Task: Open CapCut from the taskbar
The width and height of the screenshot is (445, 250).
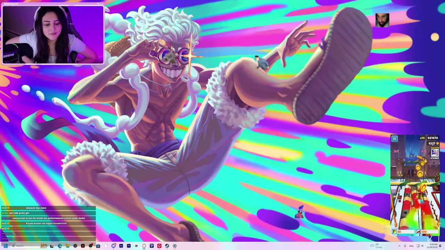Action: coord(136,246)
